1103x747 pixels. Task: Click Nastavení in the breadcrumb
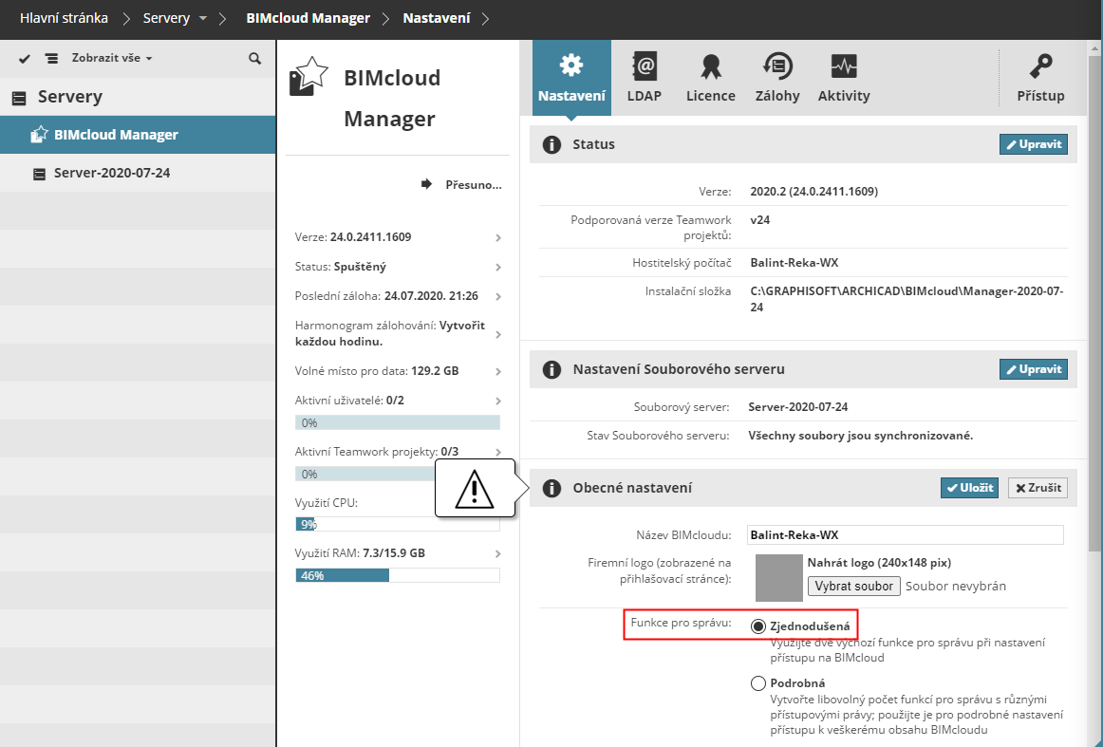[x=436, y=18]
